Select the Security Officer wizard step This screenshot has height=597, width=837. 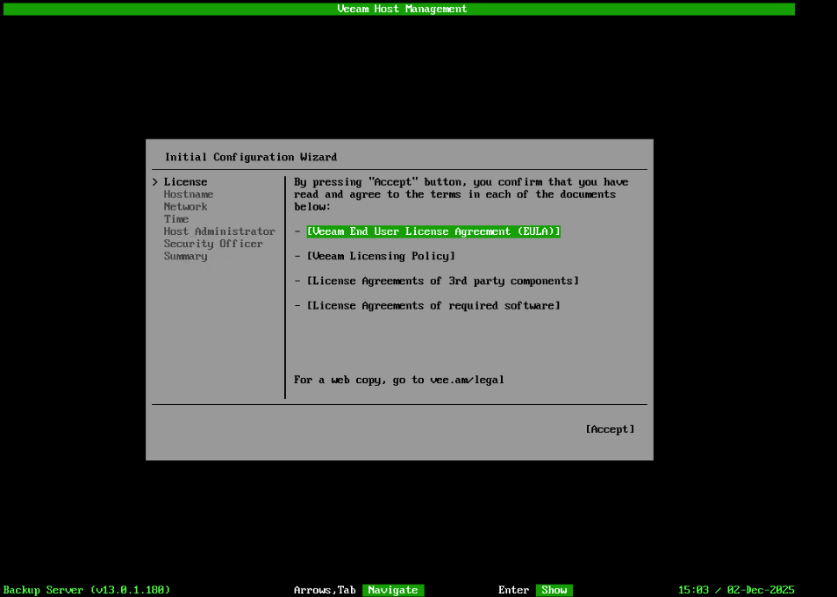(x=211, y=243)
